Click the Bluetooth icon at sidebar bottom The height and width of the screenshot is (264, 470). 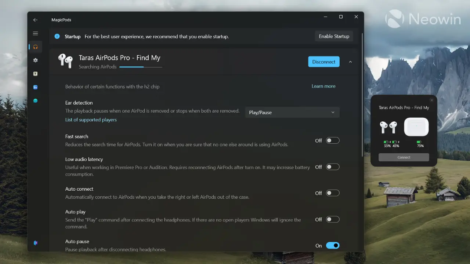pos(35,243)
